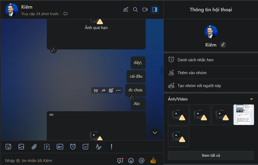Open message search with magnifier icon

(x=135, y=10)
